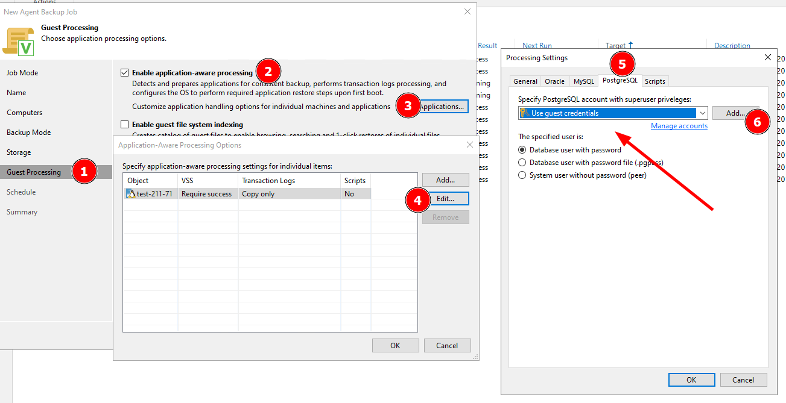The image size is (786, 403).
Task: Open the Summary wizard step
Action: [x=22, y=212]
